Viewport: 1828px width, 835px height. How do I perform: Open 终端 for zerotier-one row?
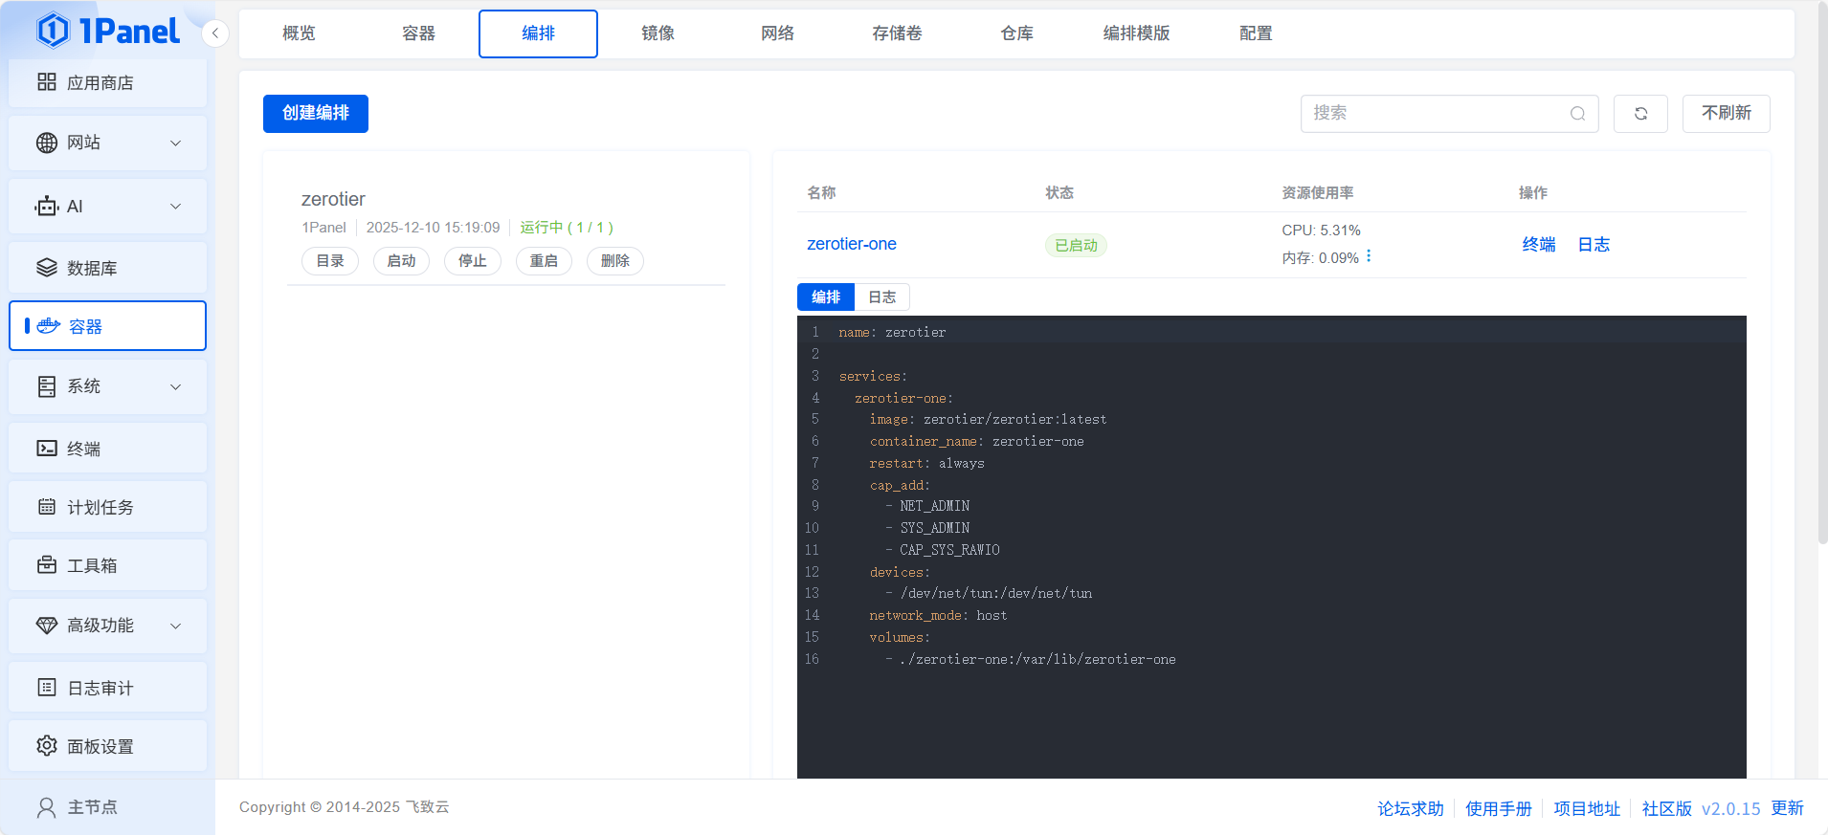[x=1539, y=245]
